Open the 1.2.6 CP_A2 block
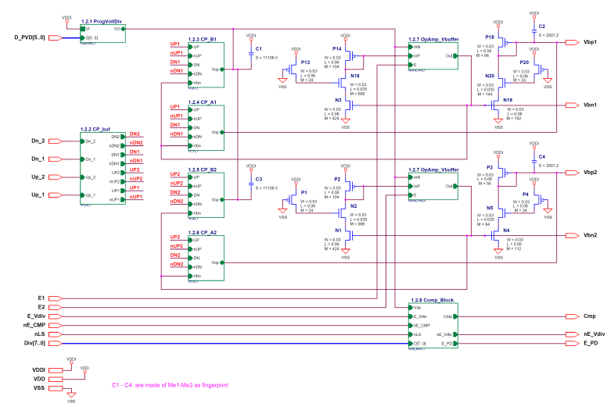 [206, 258]
